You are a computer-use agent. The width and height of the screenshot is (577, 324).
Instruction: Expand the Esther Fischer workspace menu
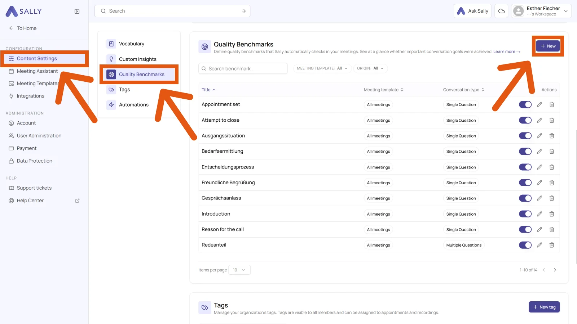[541, 11]
